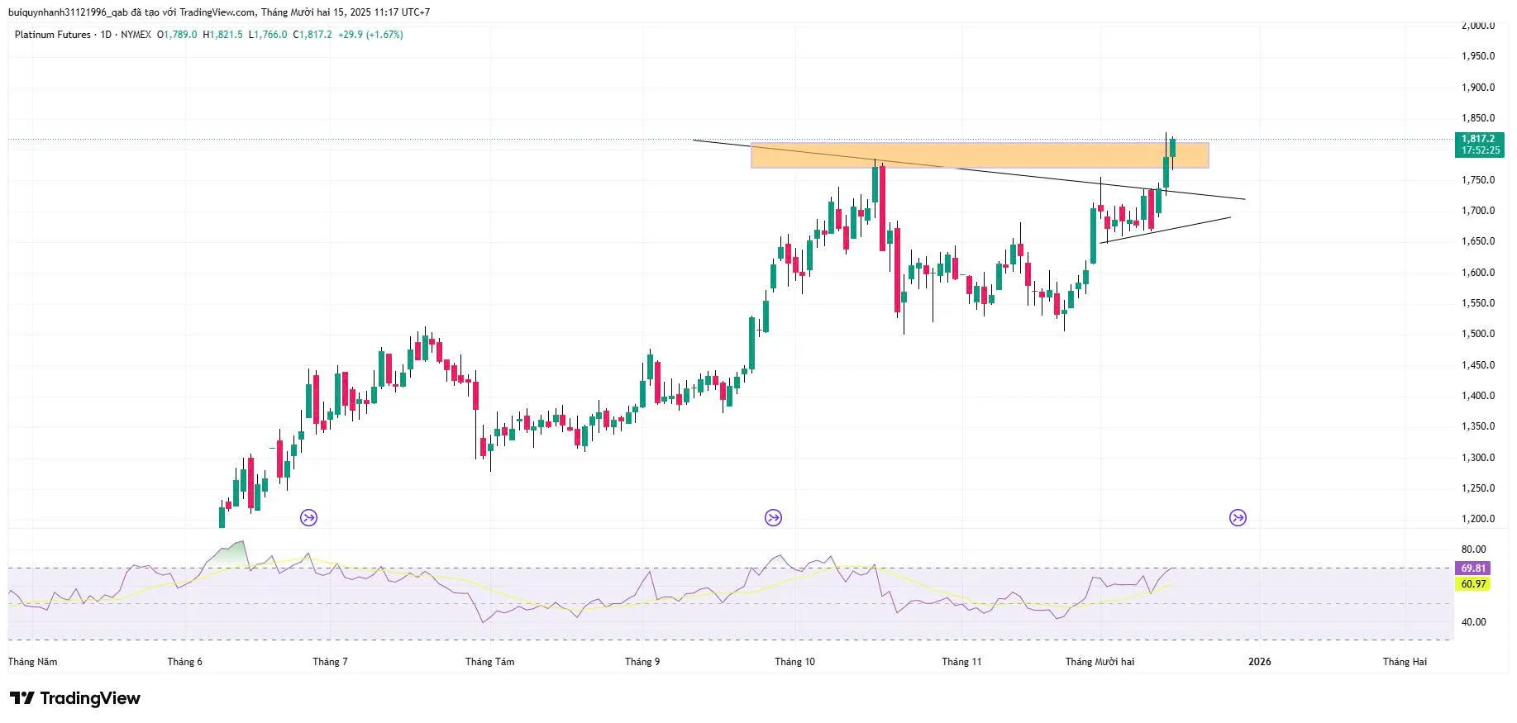The image size is (1517, 723).
Task: Click the chart creator header text
Action: coord(219,12)
